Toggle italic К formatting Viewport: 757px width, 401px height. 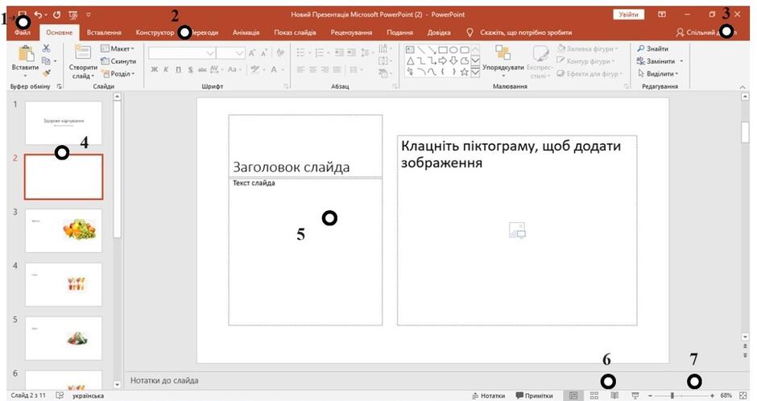point(166,69)
